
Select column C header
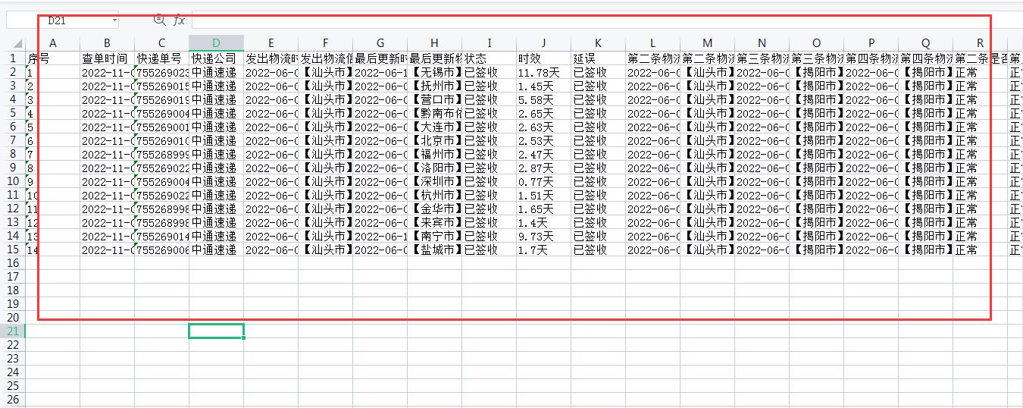tap(161, 43)
